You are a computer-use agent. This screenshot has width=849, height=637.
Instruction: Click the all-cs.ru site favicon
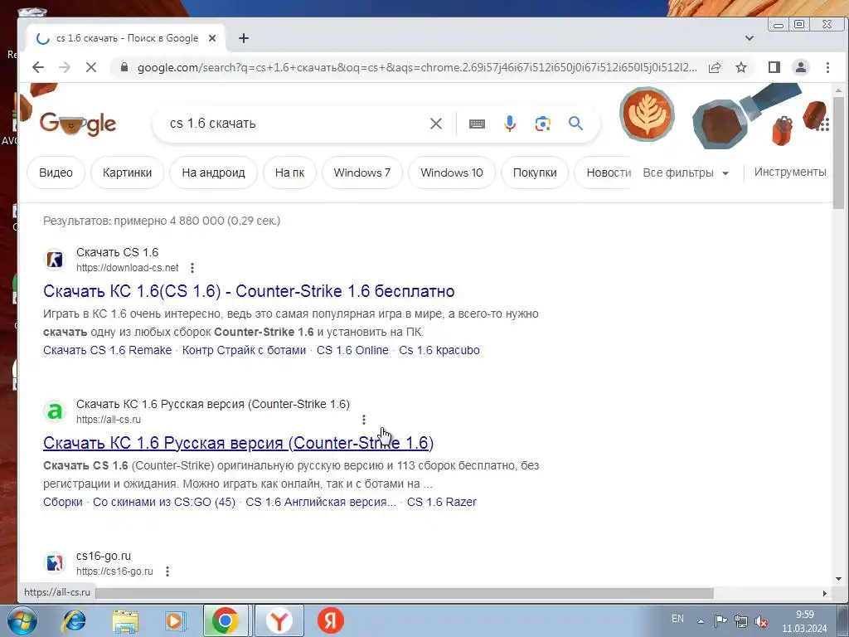55,411
